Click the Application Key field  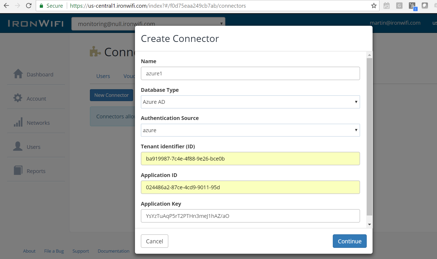(x=250, y=216)
